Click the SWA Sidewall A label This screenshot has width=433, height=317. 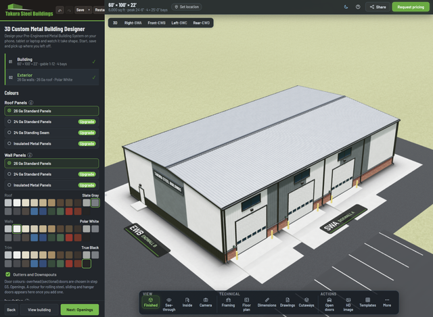point(344,219)
